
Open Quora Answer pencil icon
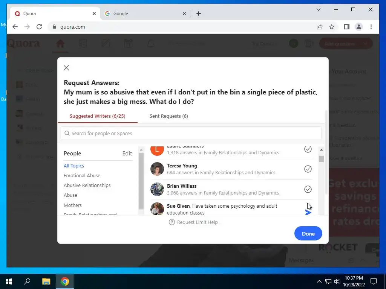pyautogui.click(x=106, y=44)
